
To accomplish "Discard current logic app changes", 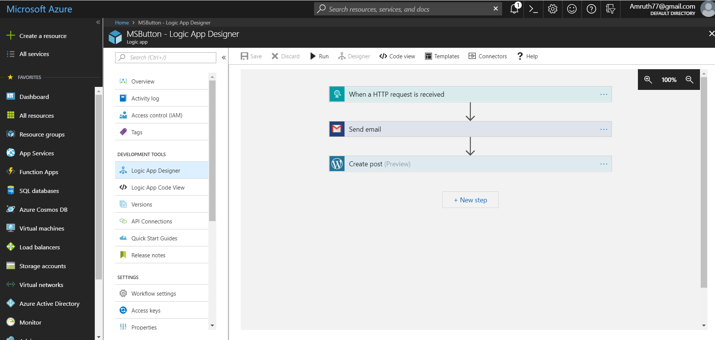I will [x=286, y=56].
